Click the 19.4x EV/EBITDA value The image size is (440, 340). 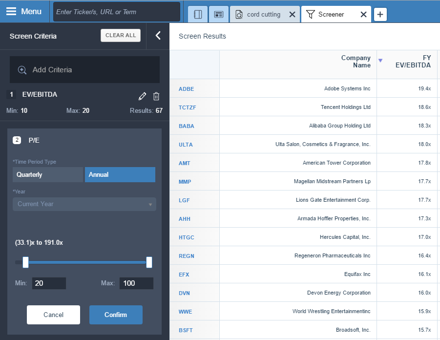click(x=424, y=88)
